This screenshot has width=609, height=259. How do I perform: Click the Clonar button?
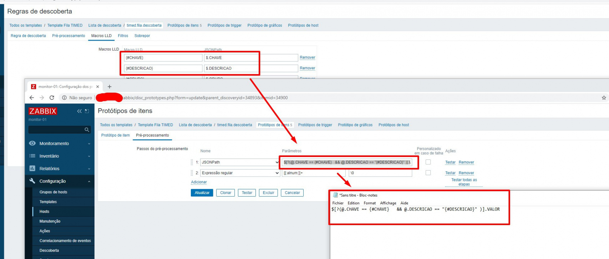[x=225, y=193]
